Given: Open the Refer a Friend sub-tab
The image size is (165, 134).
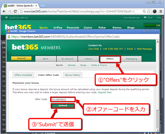Looking at the screenshot, I should [x=99, y=65].
